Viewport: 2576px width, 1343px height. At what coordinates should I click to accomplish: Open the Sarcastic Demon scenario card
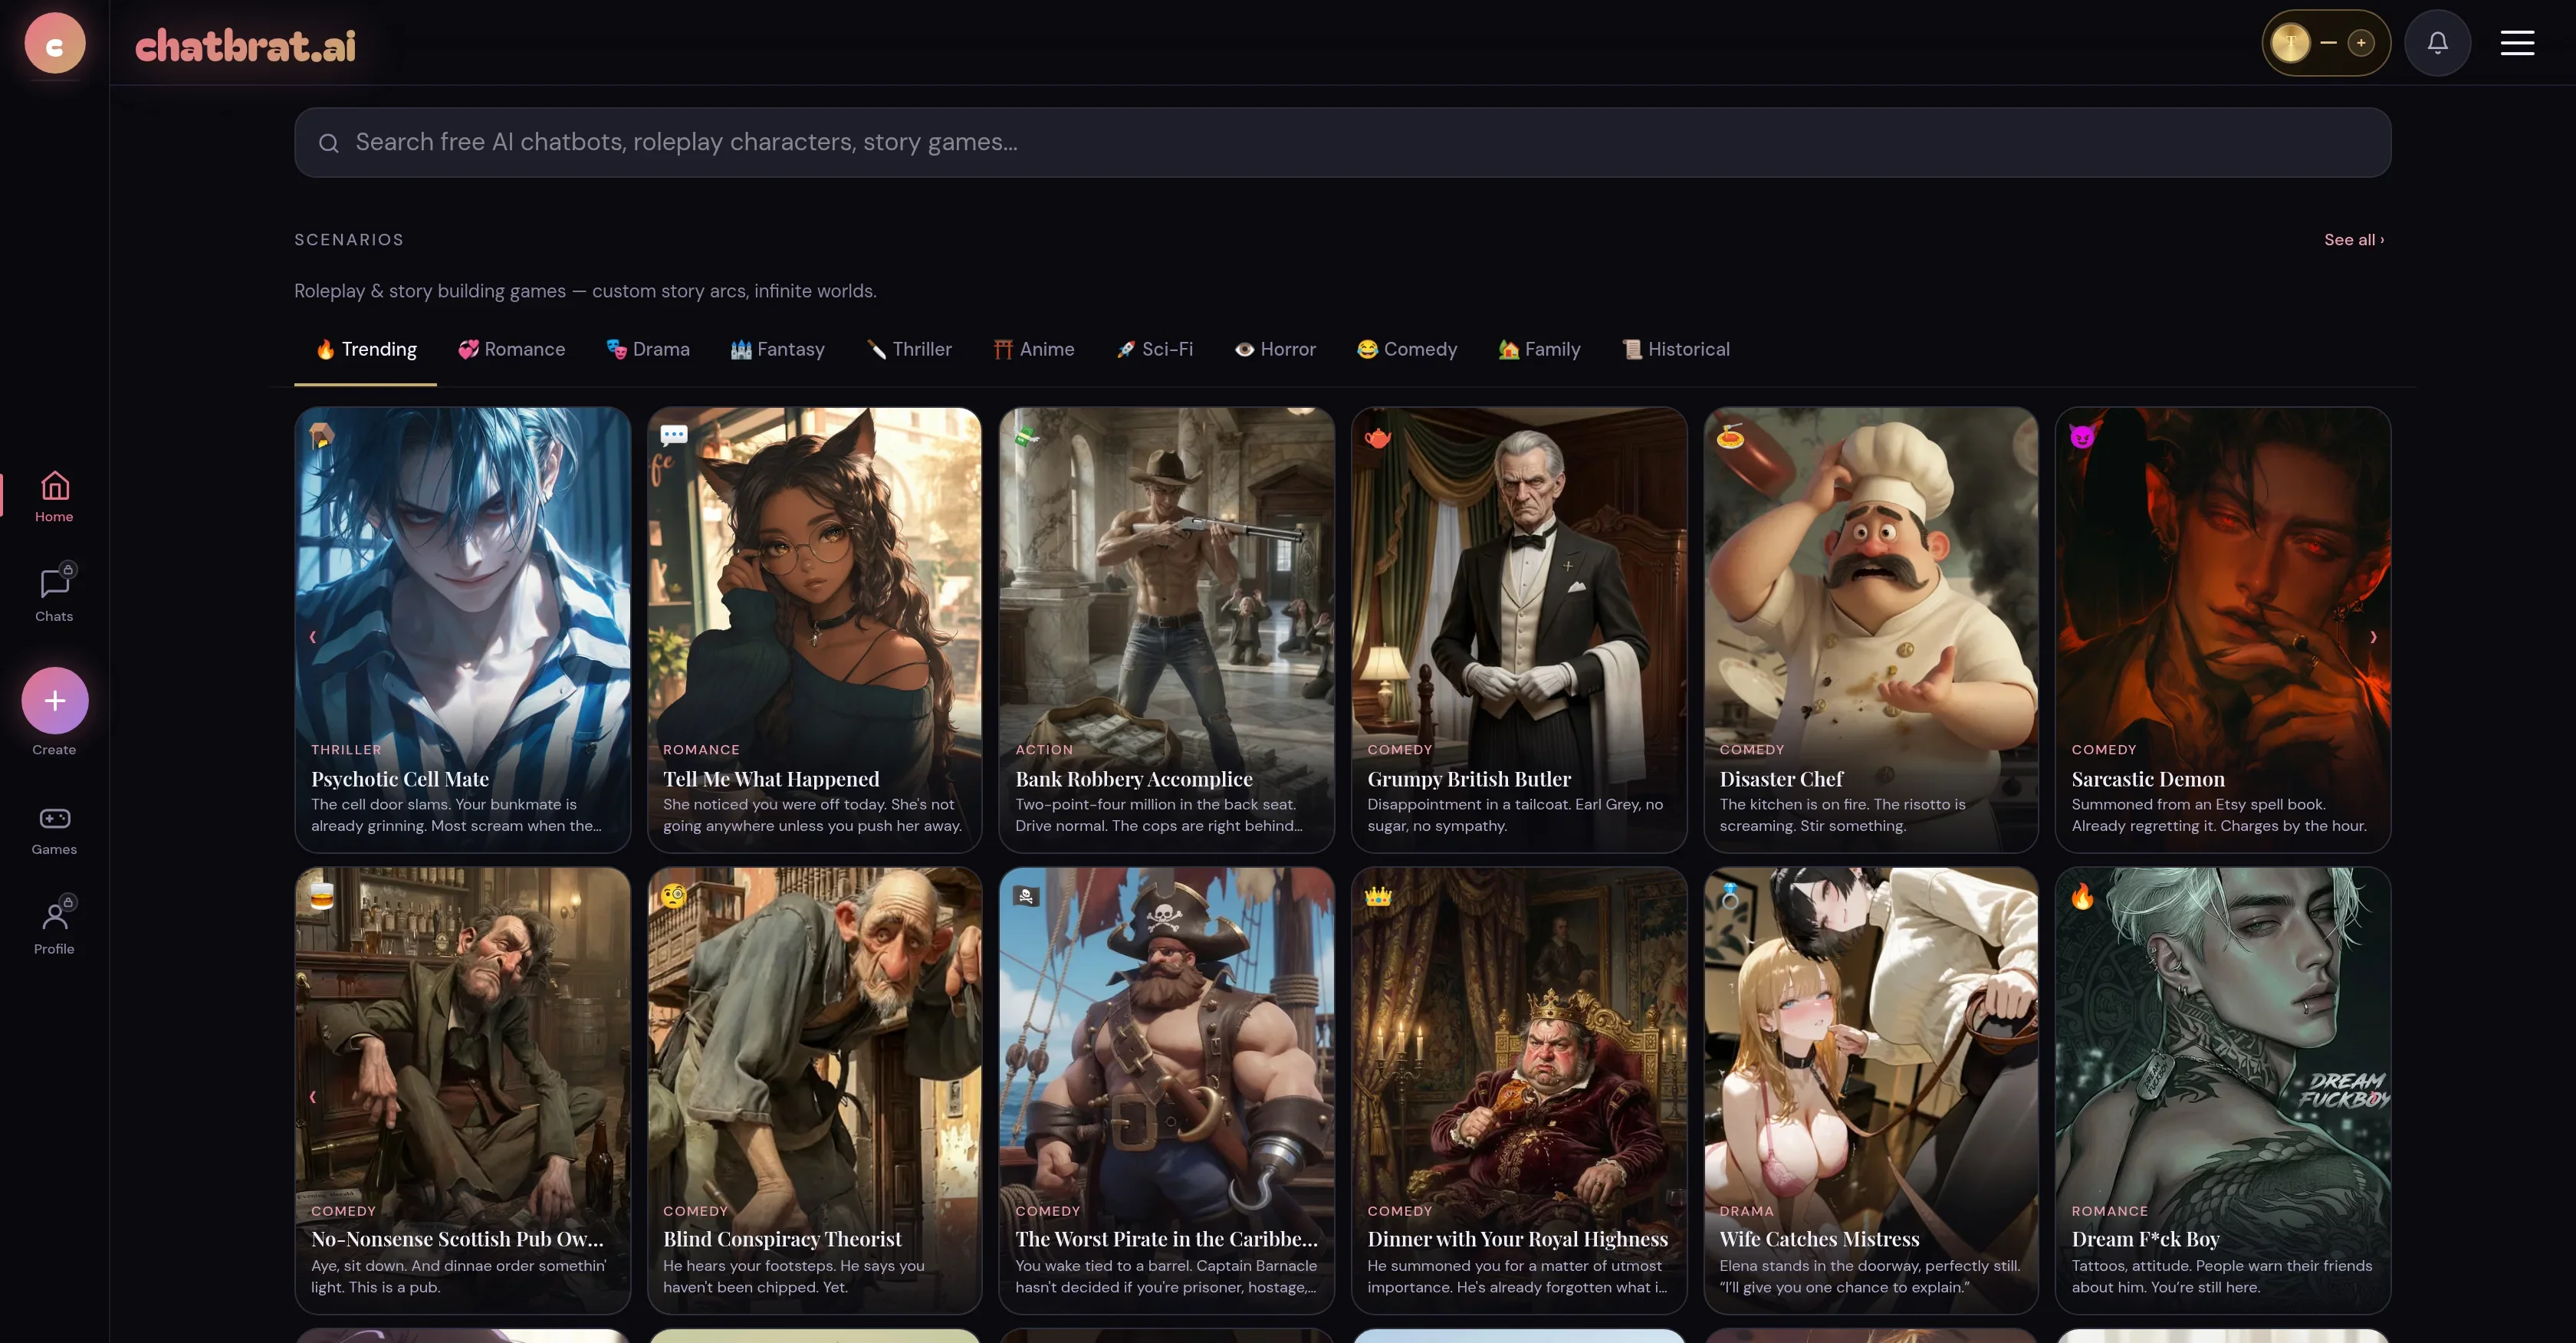click(2222, 630)
